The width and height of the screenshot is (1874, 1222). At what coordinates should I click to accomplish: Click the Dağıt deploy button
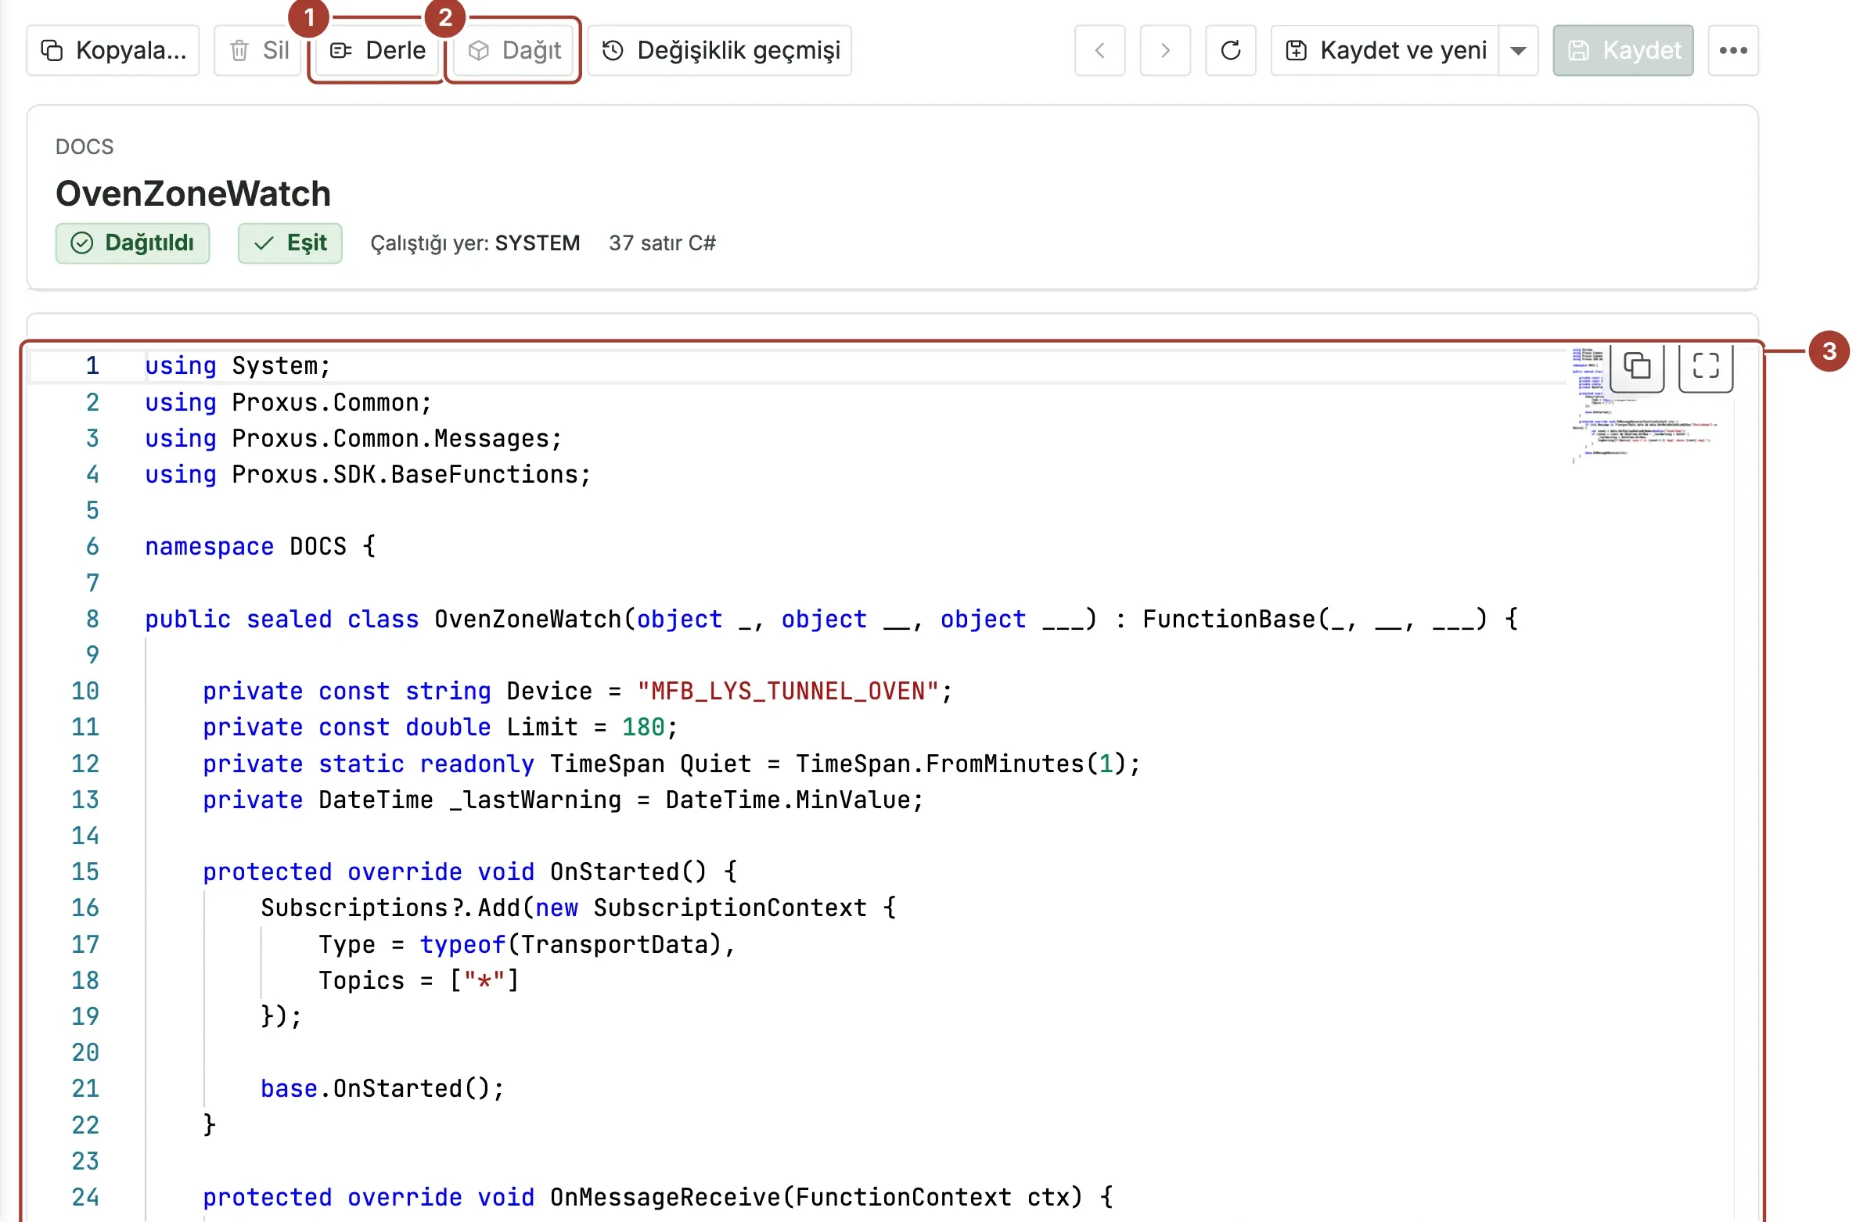(x=514, y=50)
